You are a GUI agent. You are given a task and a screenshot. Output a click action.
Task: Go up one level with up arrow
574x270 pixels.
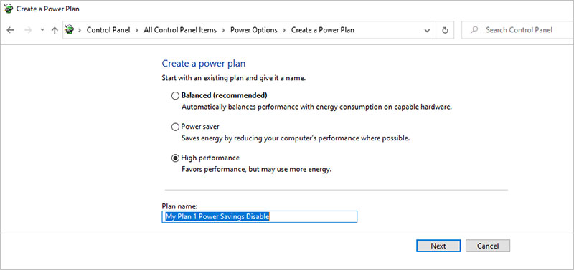click(55, 30)
